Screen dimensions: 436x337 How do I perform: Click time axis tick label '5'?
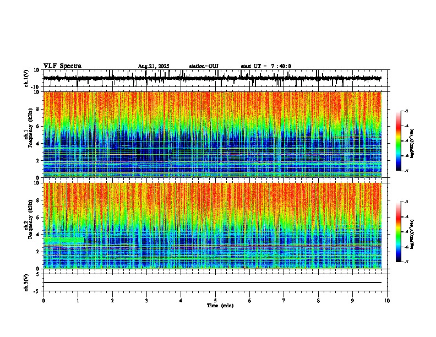point(215,301)
